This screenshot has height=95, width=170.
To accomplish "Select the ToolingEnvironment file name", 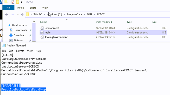I will pos(56,37).
